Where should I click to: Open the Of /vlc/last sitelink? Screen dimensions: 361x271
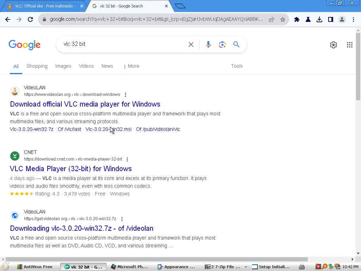[69, 129]
